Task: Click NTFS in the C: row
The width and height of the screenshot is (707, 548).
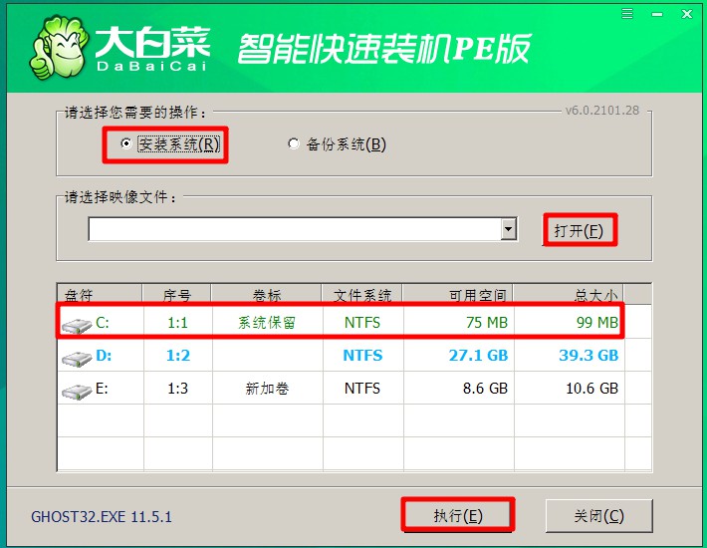Action: coord(362,323)
